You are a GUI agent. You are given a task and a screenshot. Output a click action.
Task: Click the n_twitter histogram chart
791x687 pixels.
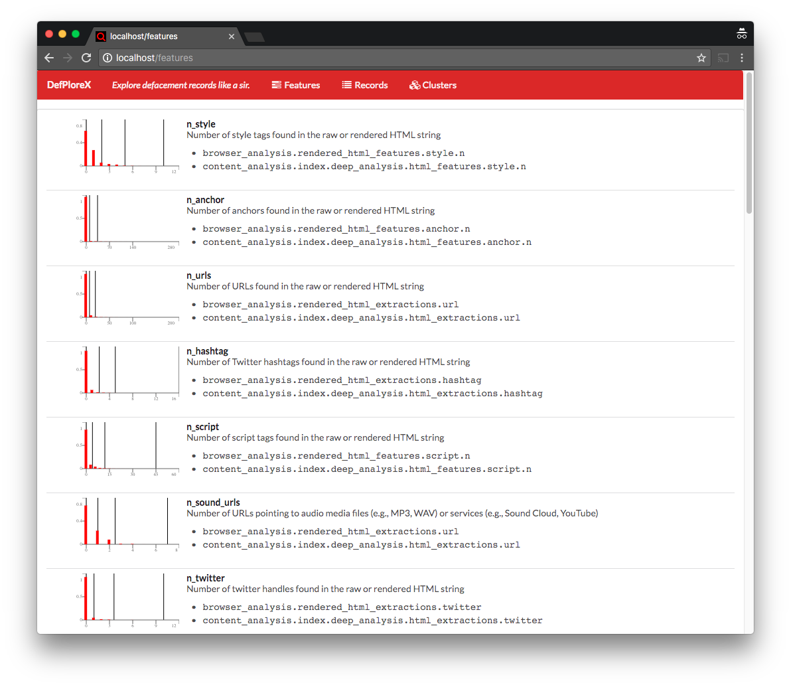127,601
